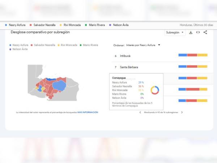Screen dimensions: 217x163
Task: Open the Subregión dropdown
Action: click(x=175, y=33)
